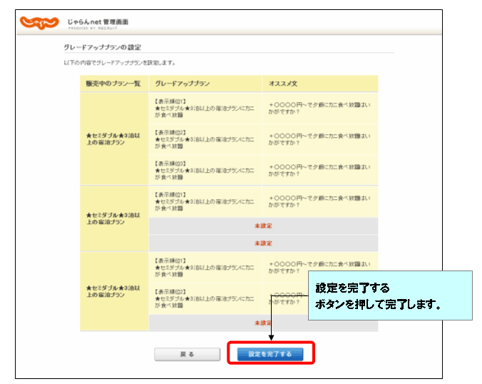
Task: Select the 販売中のプラン一覧 column header
Action: (x=113, y=84)
